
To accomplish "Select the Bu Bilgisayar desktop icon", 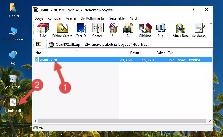I will pyautogui.click(x=13, y=34).
